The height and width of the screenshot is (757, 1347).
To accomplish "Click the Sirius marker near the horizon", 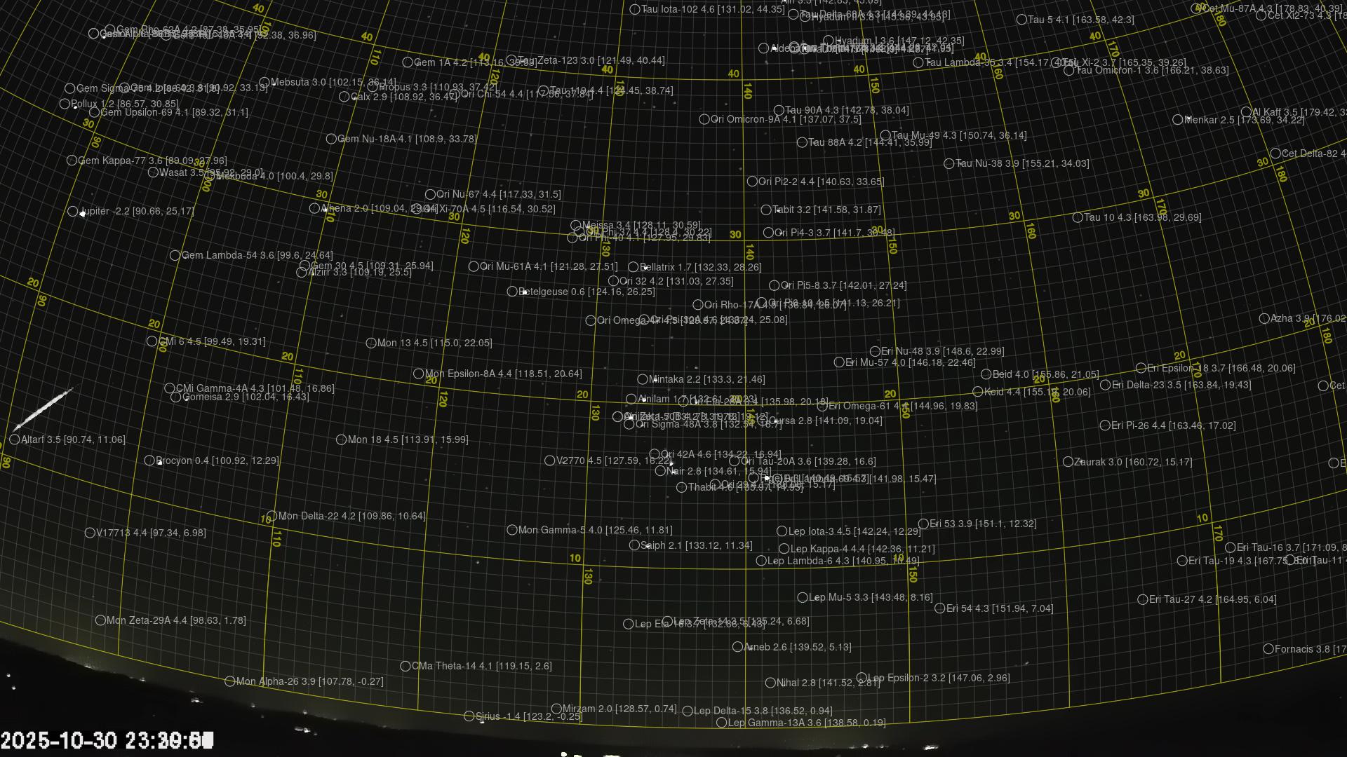I will (469, 716).
